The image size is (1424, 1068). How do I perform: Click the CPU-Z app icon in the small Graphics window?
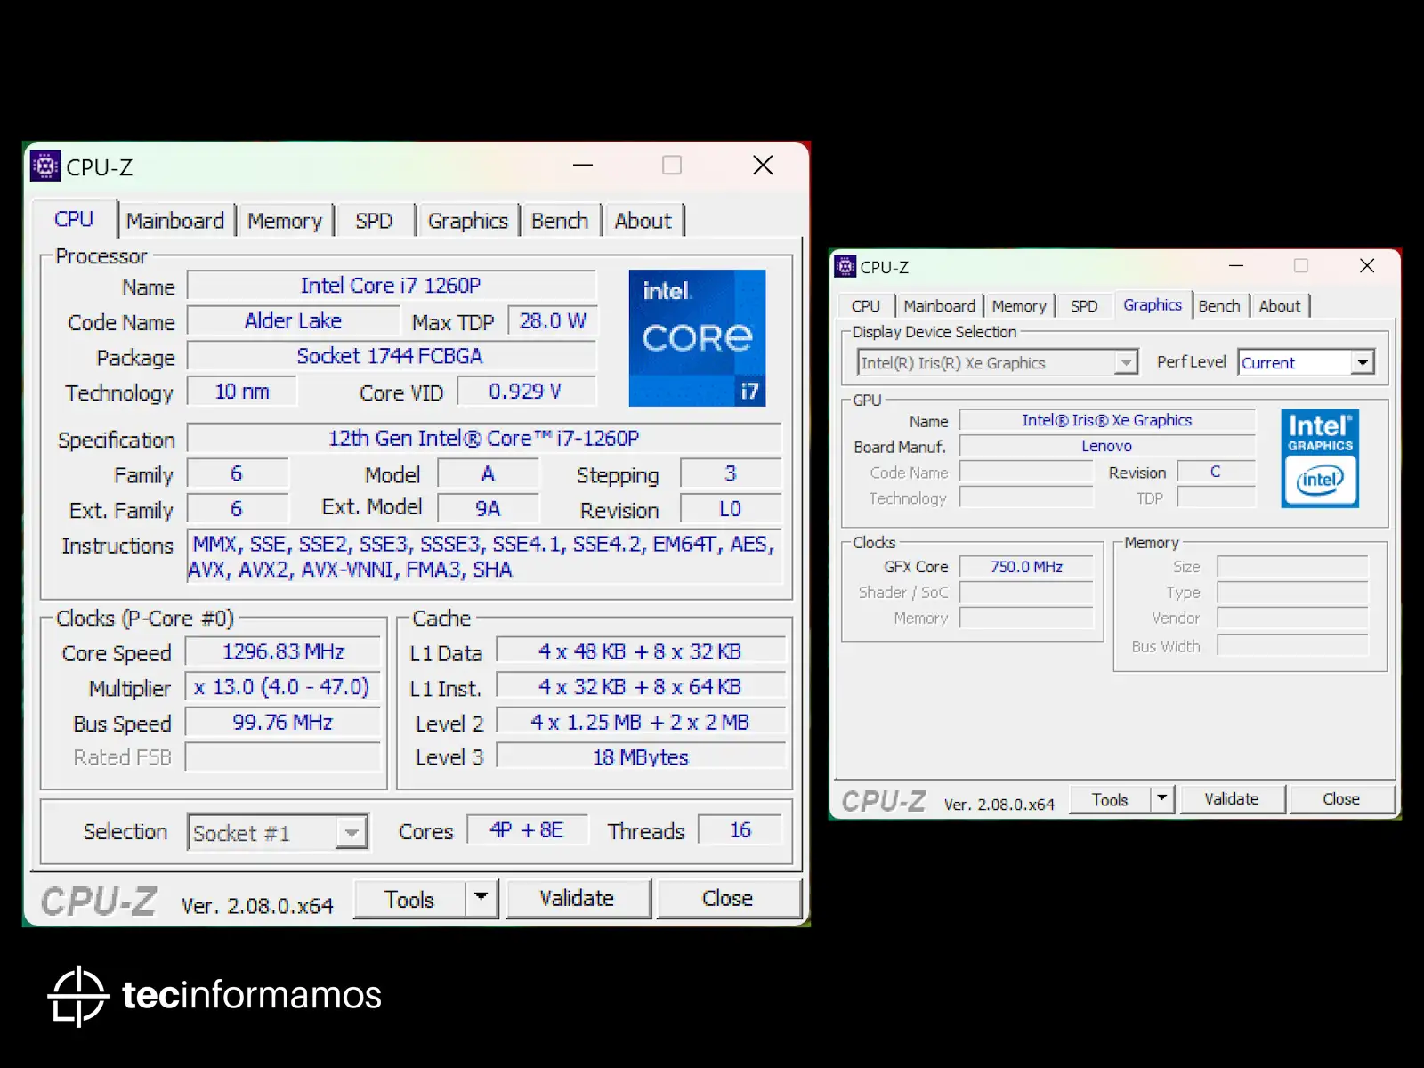tap(845, 266)
